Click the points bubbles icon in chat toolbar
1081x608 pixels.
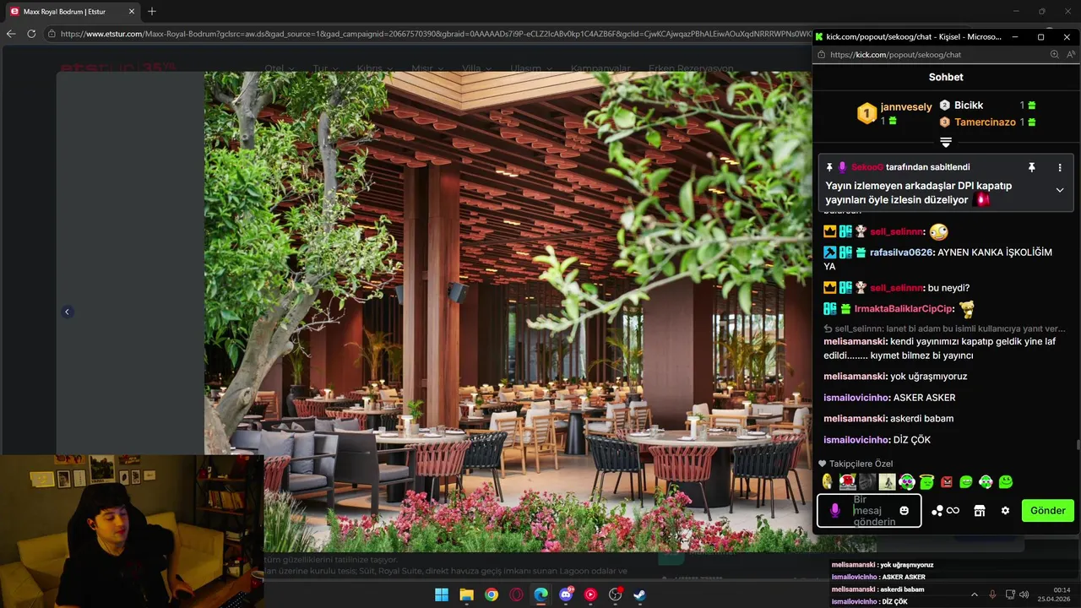click(937, 511)
